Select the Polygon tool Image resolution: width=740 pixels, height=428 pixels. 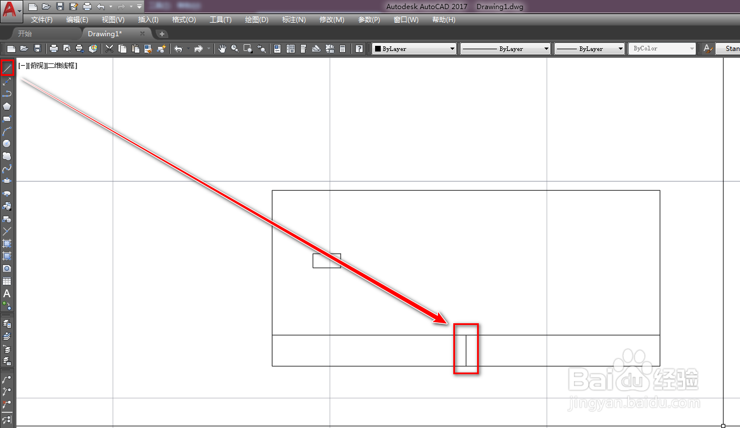7,106
